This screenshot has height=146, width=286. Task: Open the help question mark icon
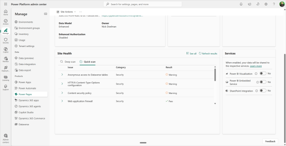(274, 4)
